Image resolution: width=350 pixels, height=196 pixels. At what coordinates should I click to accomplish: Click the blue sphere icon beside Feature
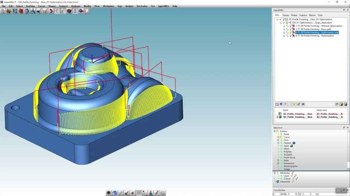coord(294,143)
